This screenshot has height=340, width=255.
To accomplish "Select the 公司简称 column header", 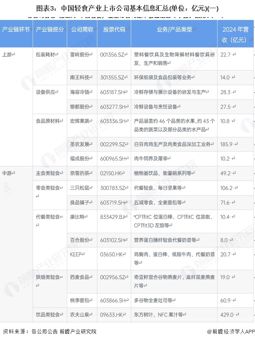I will (x=82, y=30).
